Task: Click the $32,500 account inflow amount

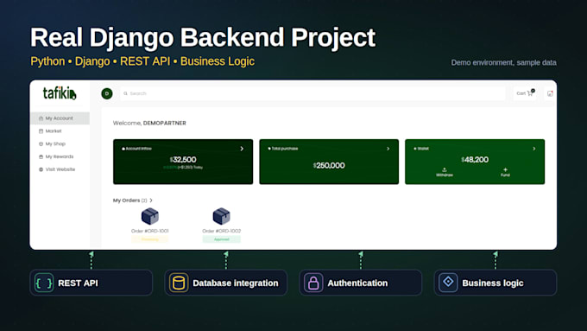Action: [x=183, y=159]
